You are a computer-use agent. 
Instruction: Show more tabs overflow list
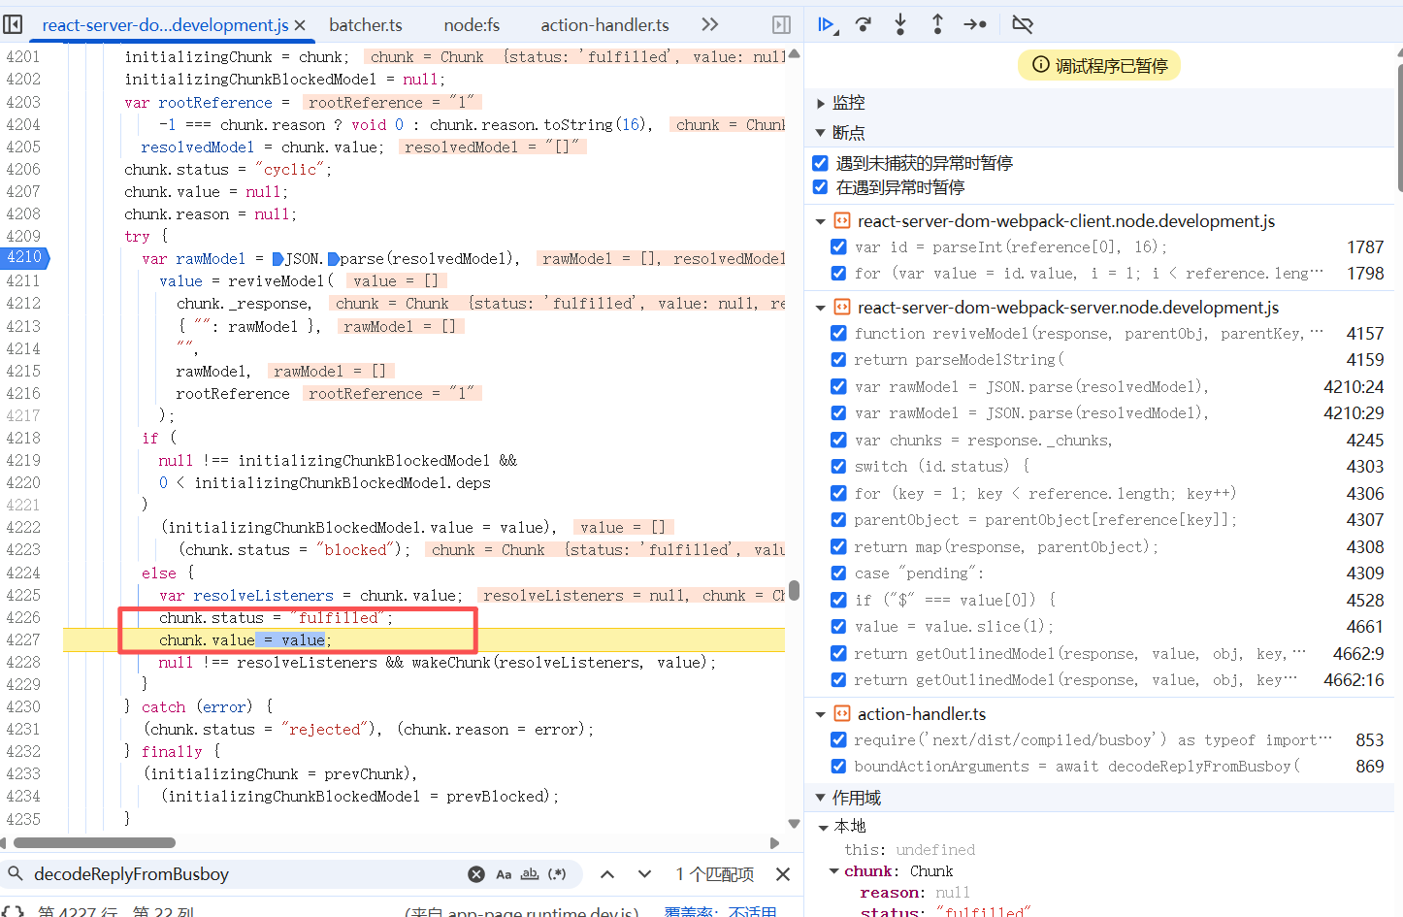(710, 25)
